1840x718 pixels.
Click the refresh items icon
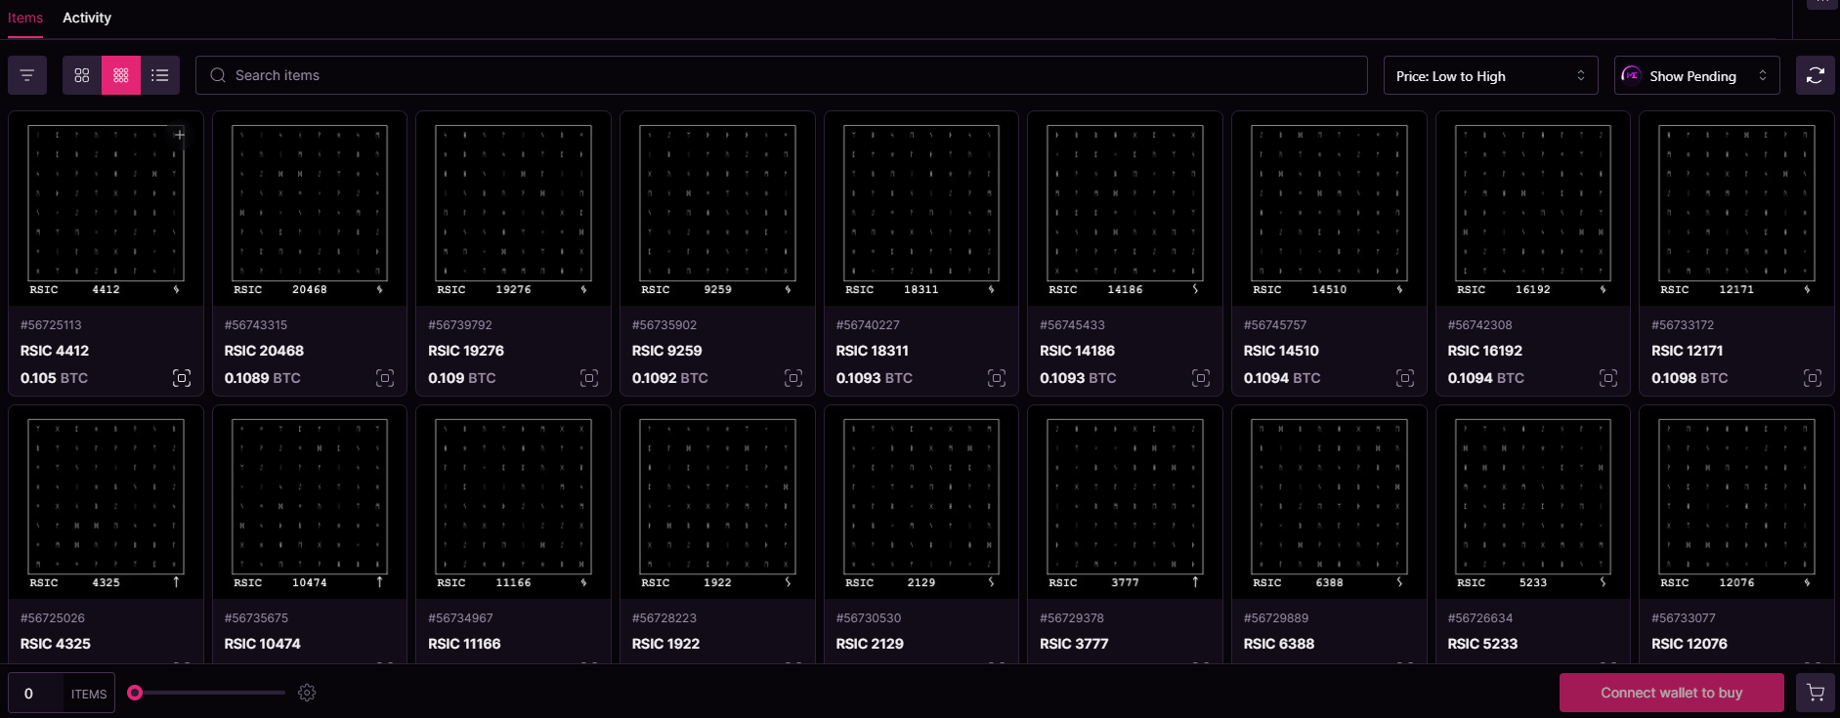point(1815,75)
